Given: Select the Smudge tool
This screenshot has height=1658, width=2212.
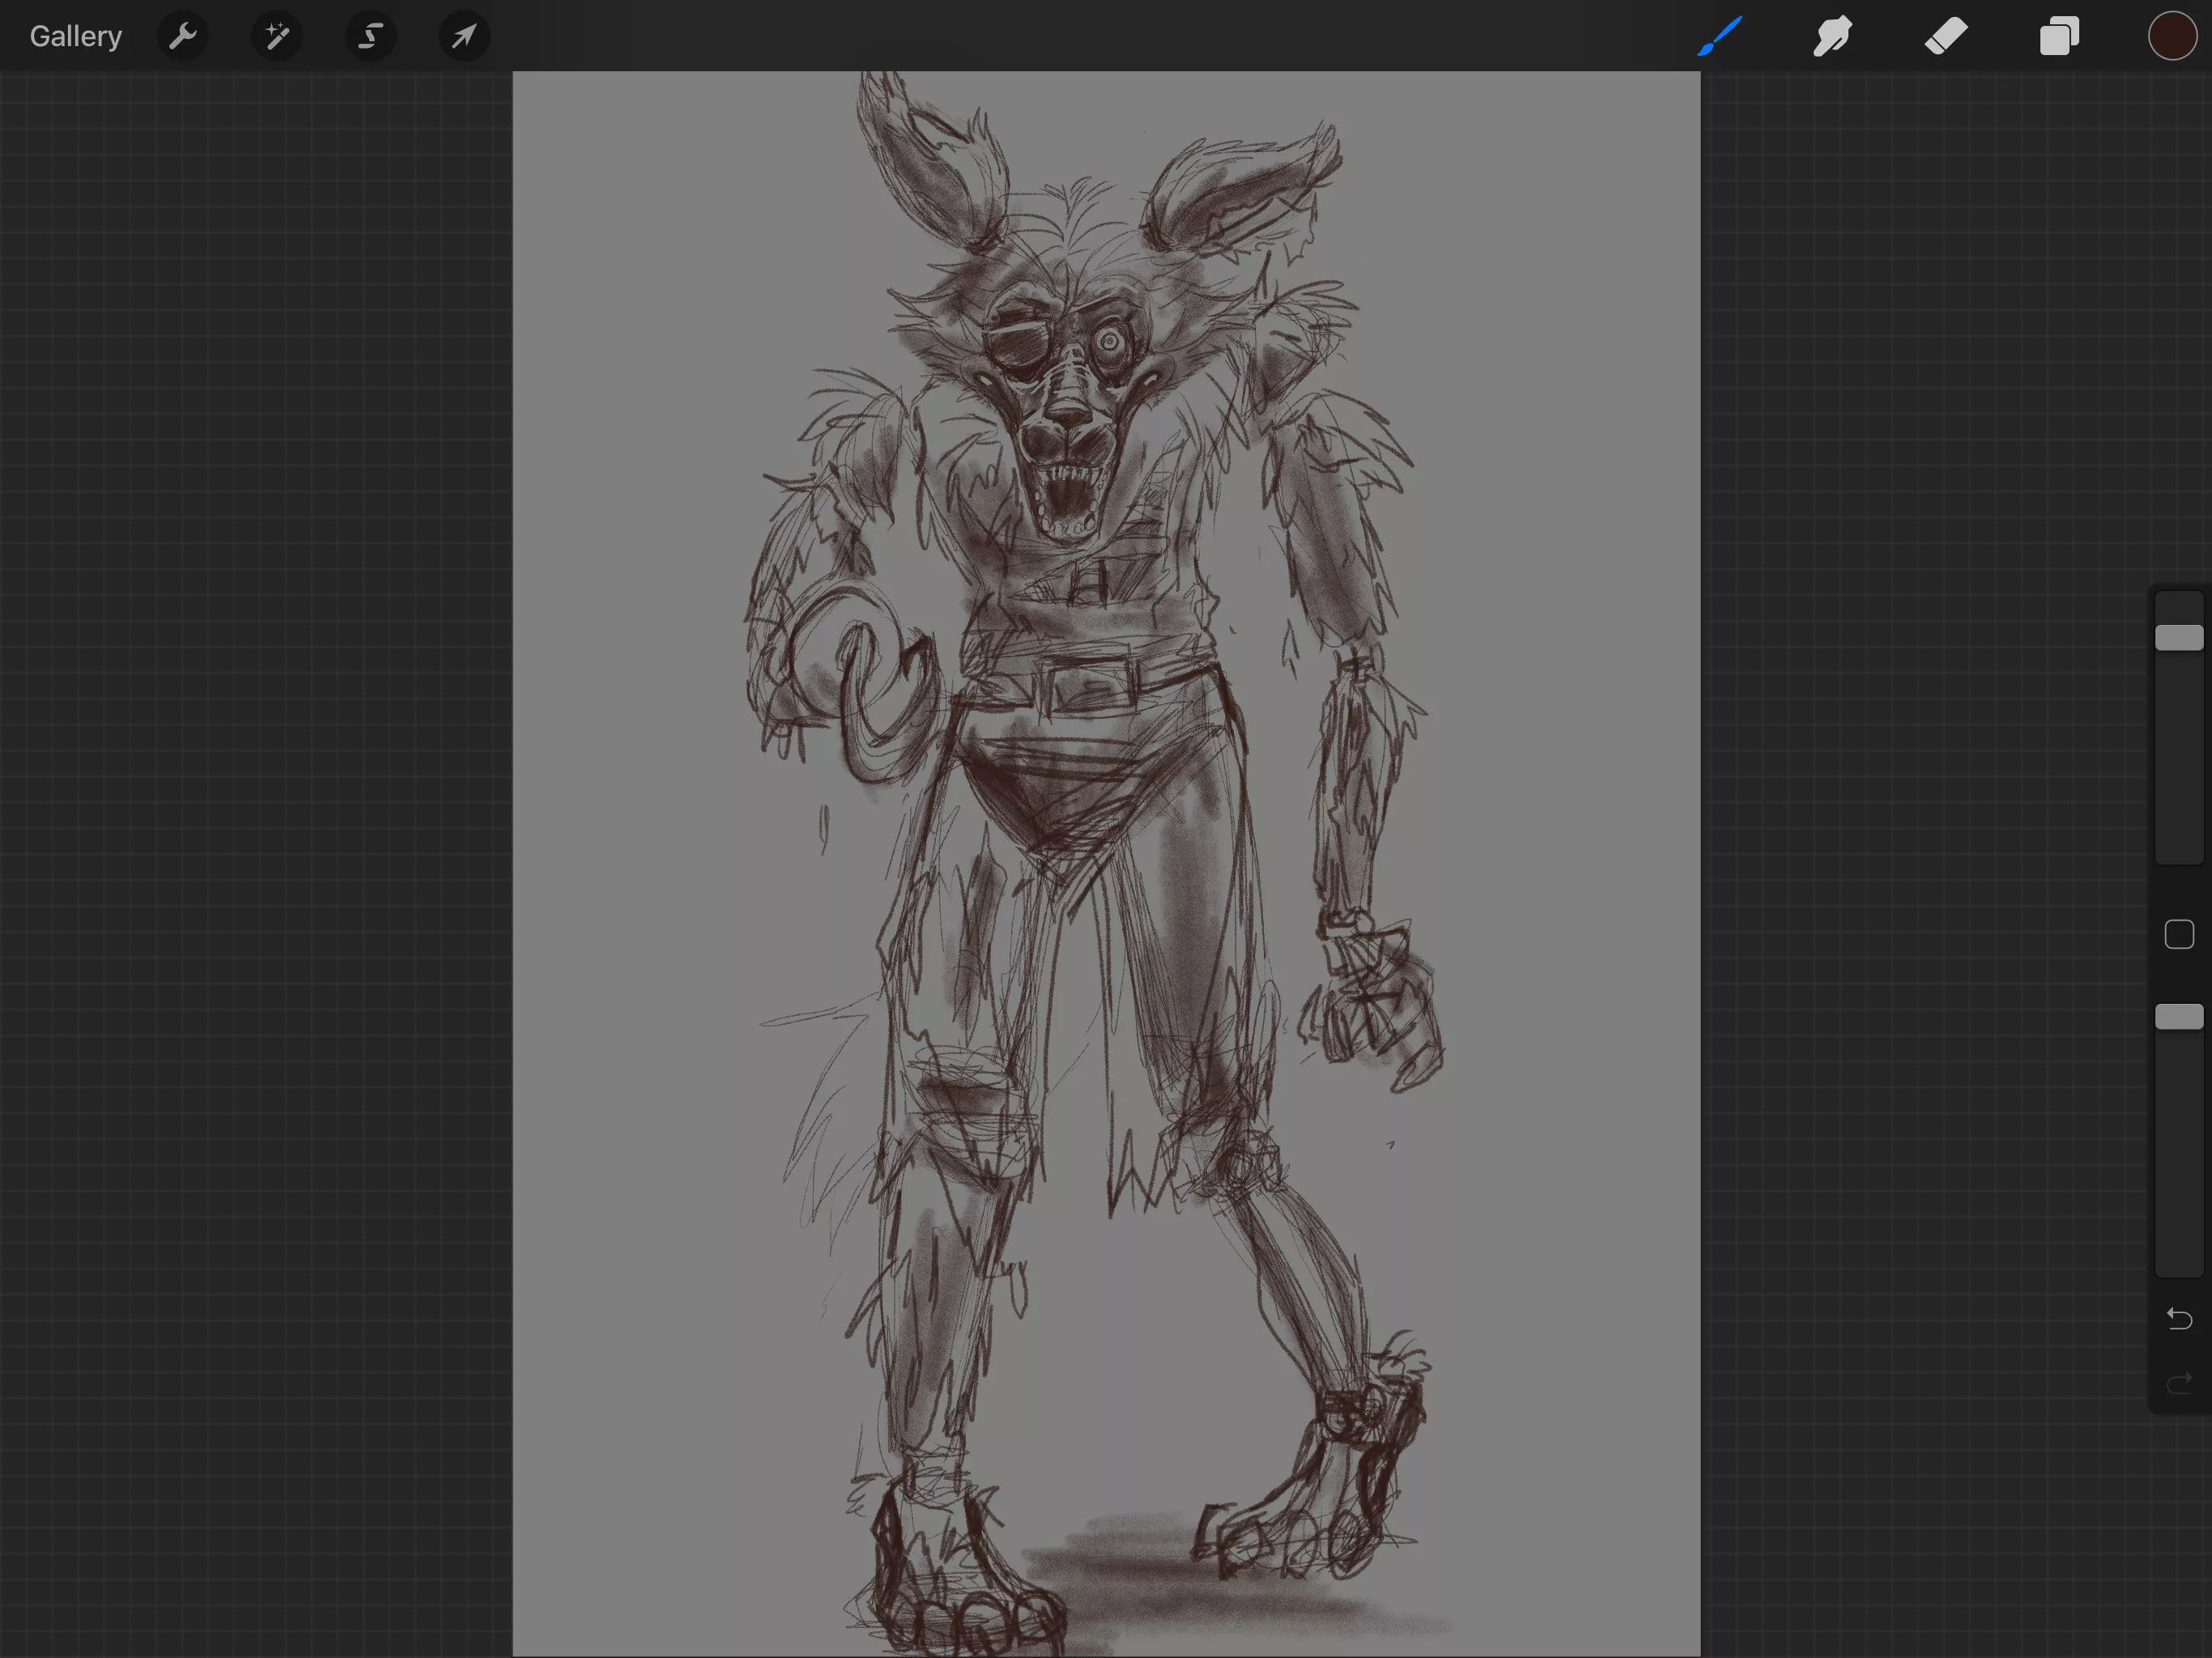Looking at the screenshot, I should click(1833, 37).
